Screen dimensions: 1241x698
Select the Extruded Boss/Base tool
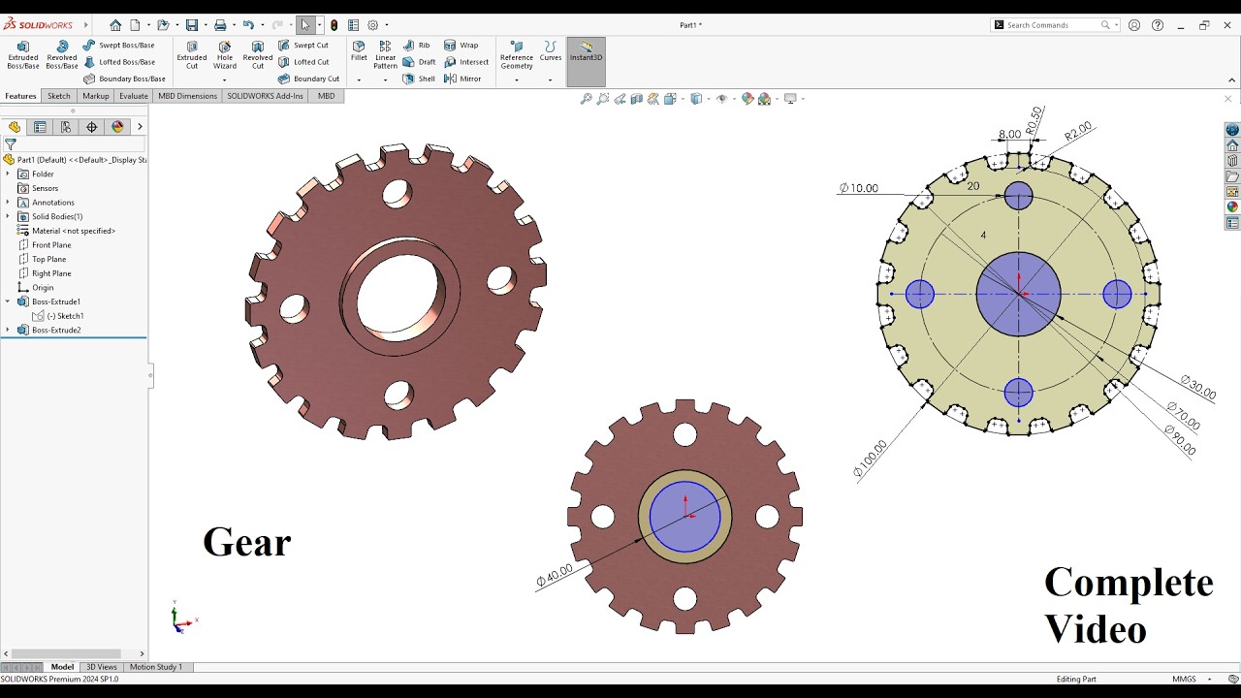pos(23,55)
